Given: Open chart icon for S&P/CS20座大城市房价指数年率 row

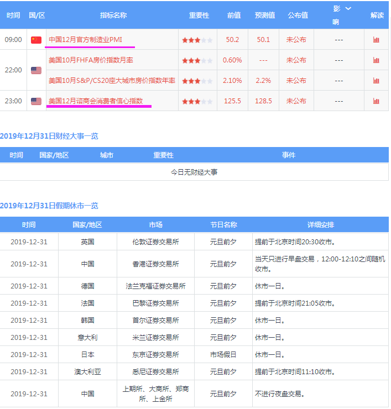Looking at the screenshot, I should coord(376,81).
